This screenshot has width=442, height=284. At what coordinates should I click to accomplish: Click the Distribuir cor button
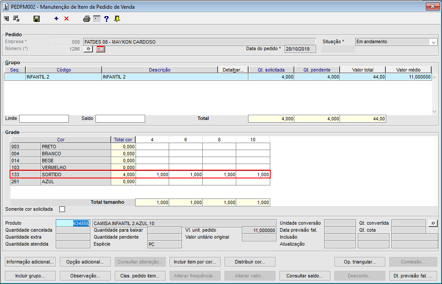[250, 262]
